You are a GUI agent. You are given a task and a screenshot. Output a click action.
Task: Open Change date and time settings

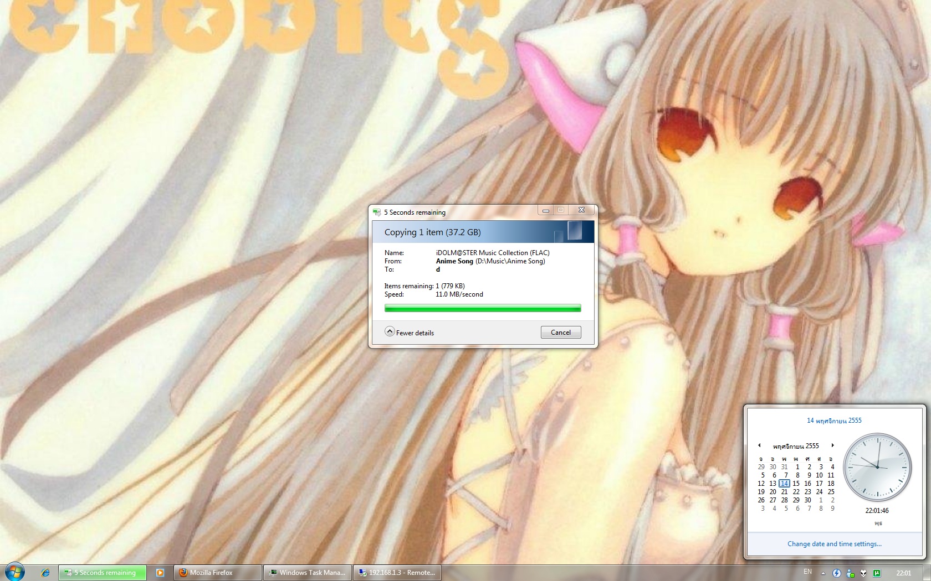pos(835,544)
